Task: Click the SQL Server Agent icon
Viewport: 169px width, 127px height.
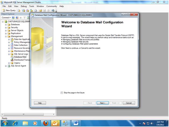Action: 9,66
